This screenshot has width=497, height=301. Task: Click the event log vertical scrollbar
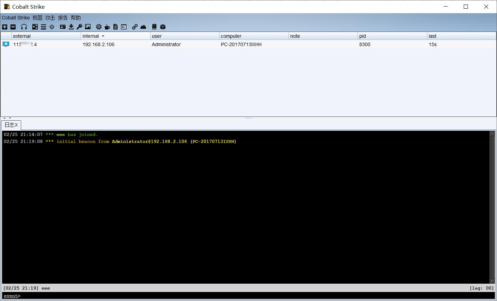[492, 207]
